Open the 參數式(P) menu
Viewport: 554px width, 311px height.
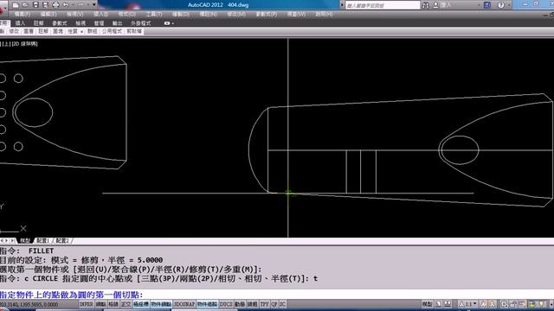click(267, 14)
